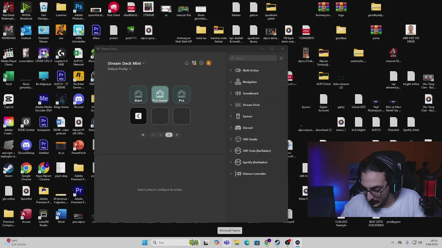This screenshot has height=248, width=442.
Task: Pin the page using the pin icon
Action: coord(143,135)
